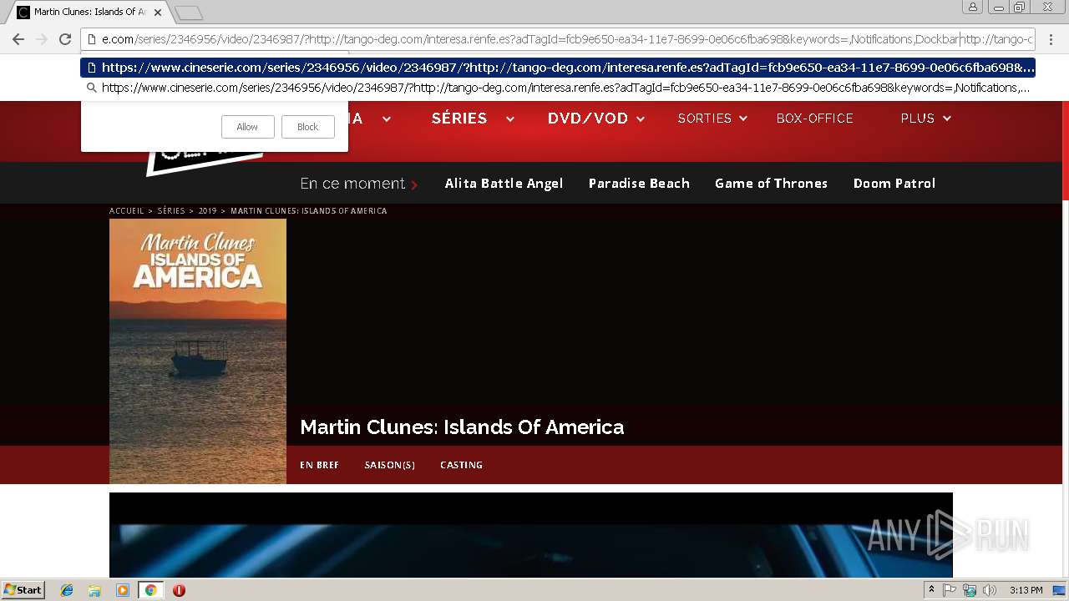Screen dimensions: 1069x601
Task: Click the Martin Clunes: Islands Of America title
Action: (462, 427)
